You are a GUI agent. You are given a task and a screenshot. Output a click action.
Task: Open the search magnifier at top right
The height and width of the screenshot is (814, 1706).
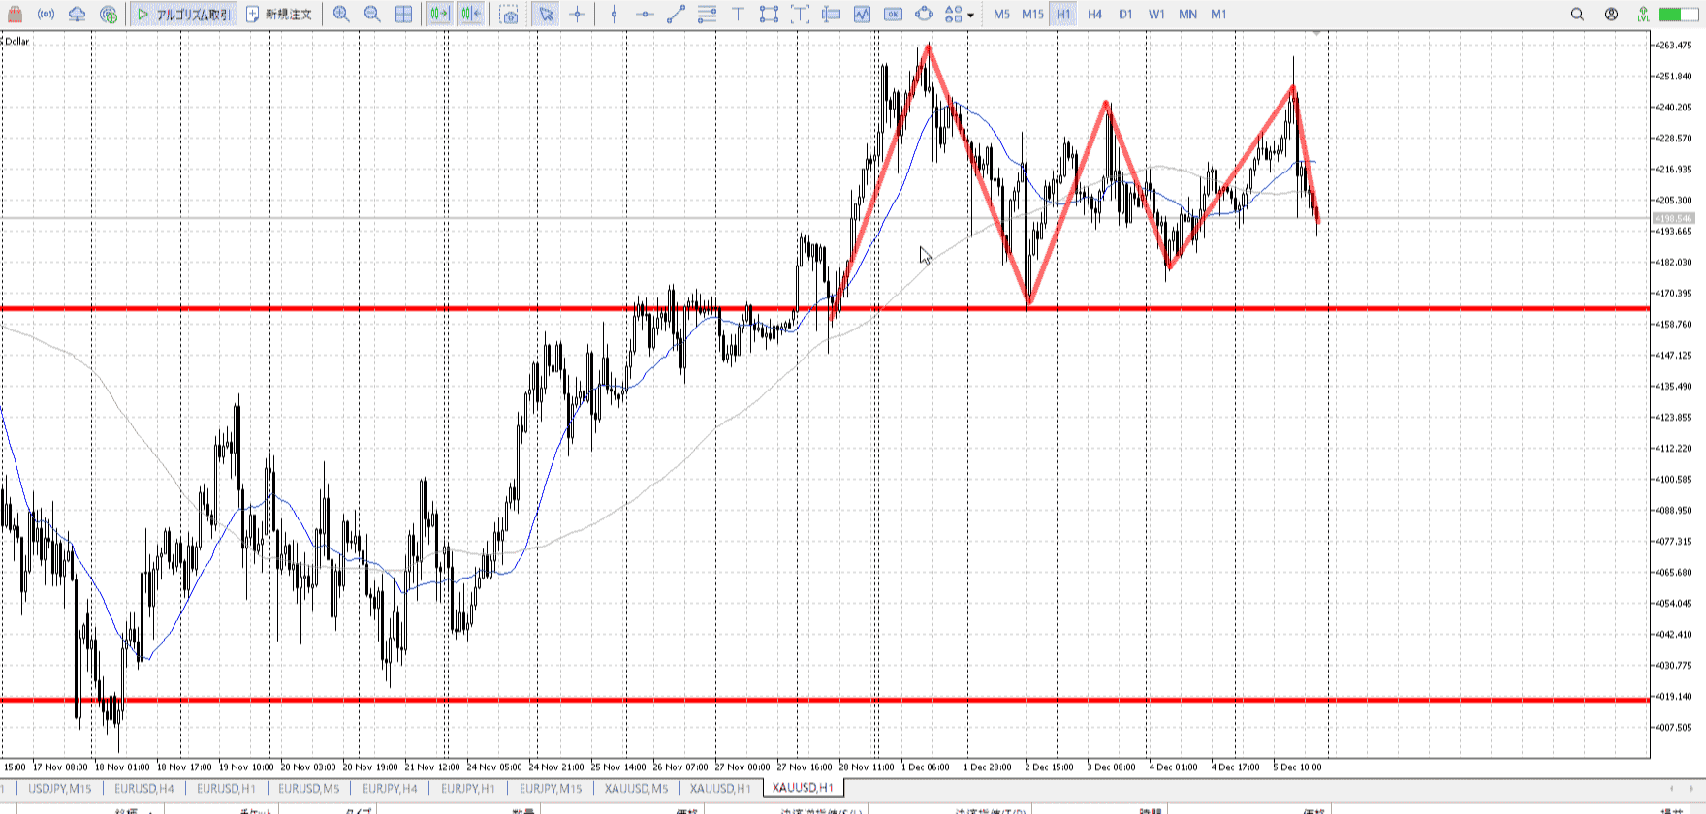click(x=1577, y=15)
